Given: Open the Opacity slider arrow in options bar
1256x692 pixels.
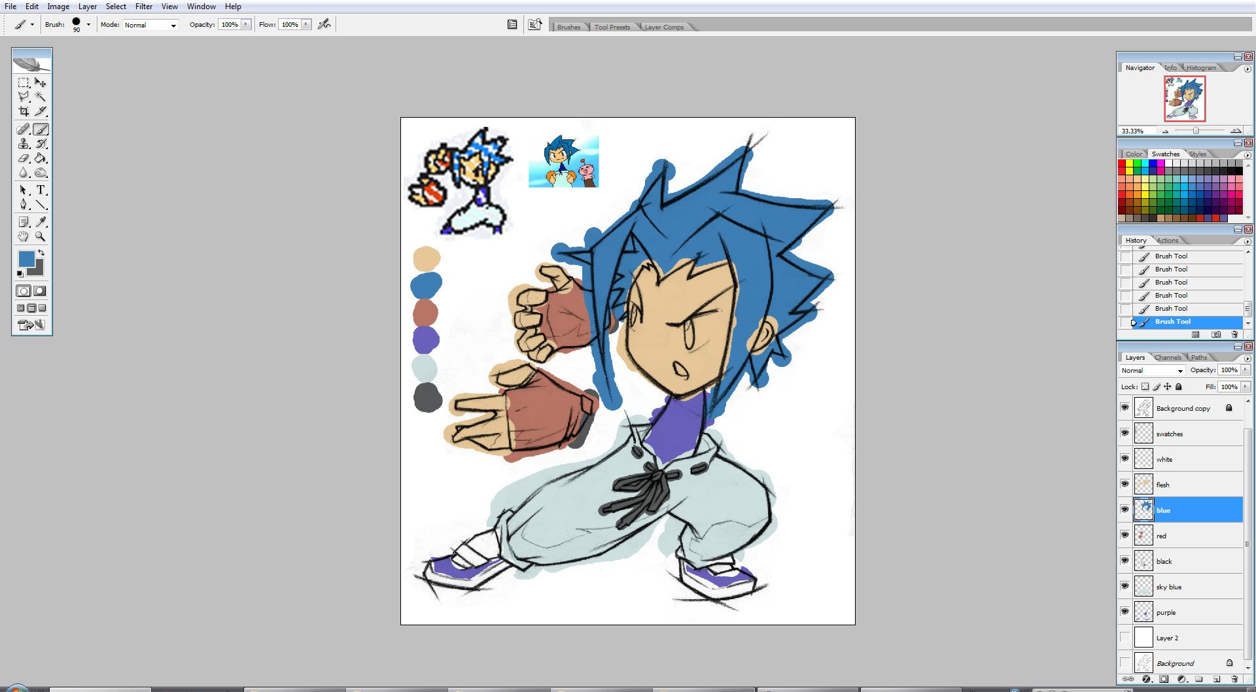Looking at the screenshot, I should click(246, 24).
